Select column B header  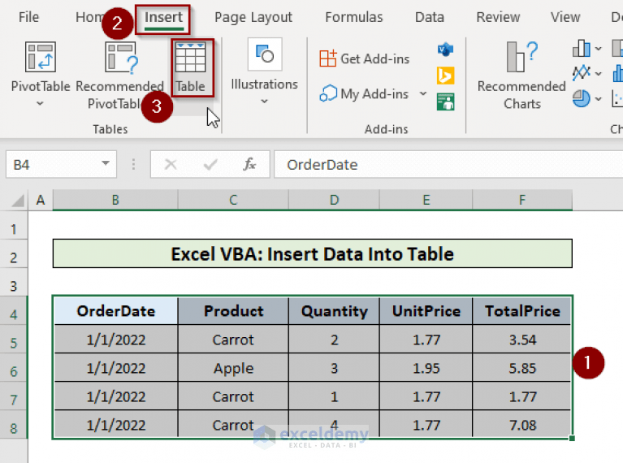pyautogui.click(x=115, y=200)
